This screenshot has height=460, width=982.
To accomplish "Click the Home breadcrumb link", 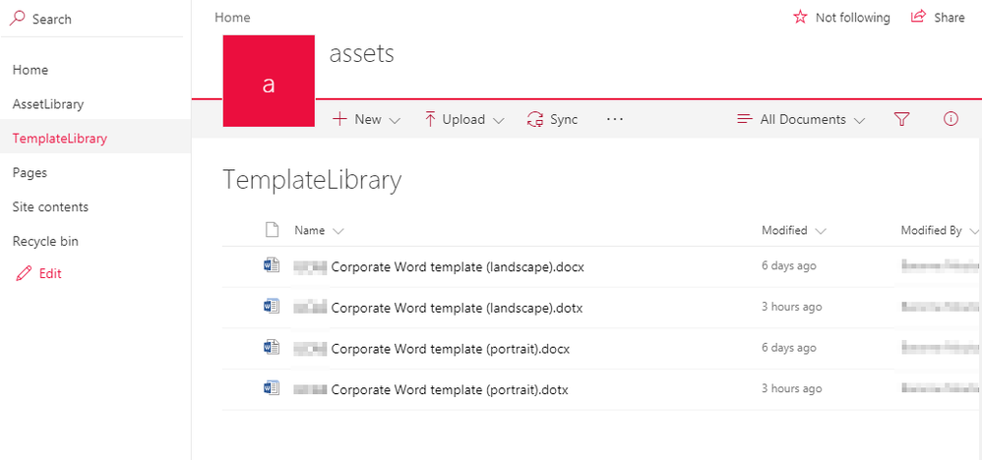I will [232, 18].
